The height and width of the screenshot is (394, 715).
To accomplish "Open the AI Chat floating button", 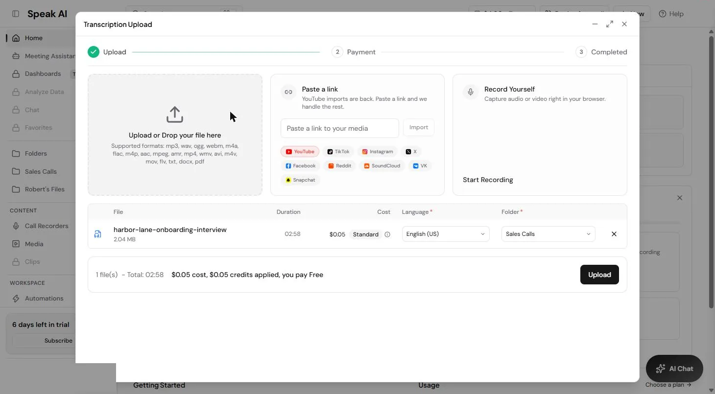I will pos(674,369).
